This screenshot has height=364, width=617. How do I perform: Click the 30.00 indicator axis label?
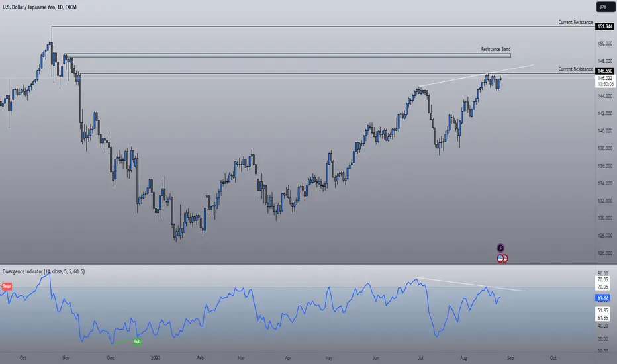click(603, 339)
